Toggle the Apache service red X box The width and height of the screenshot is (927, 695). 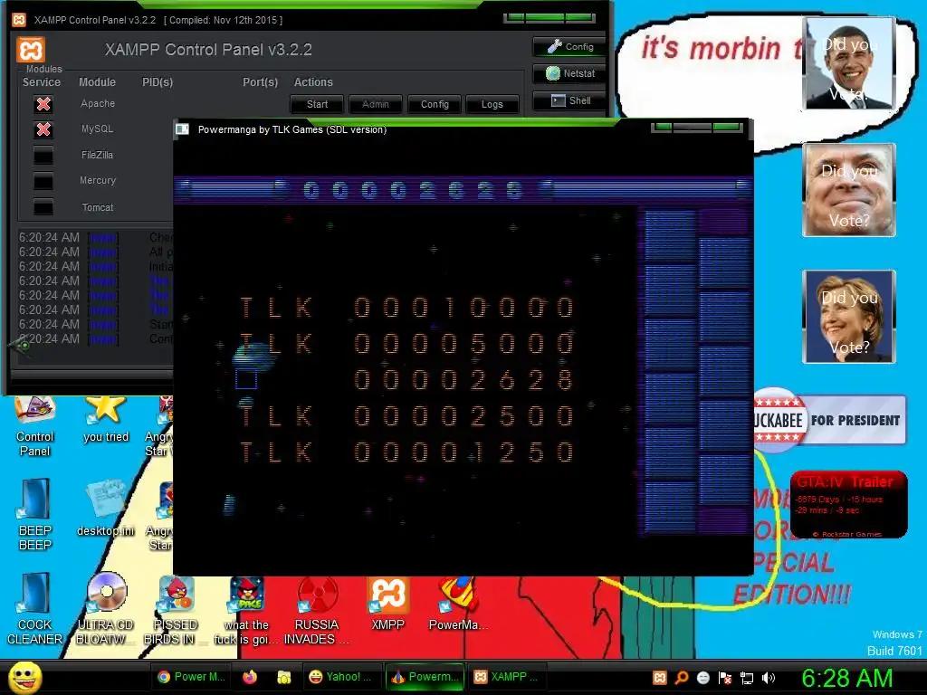pyautogui.click(x=43, y=104)
